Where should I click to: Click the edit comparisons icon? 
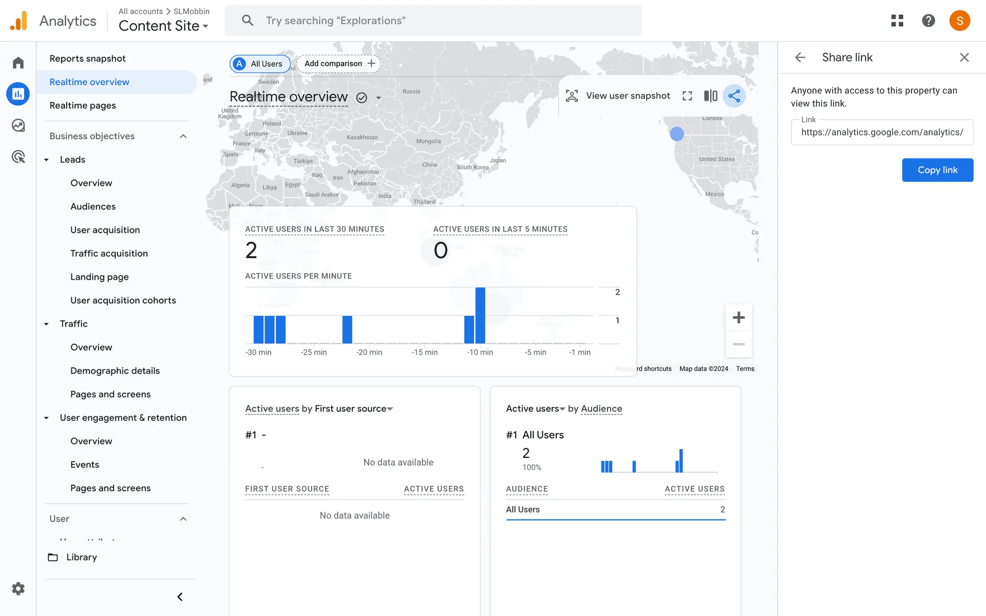[710, 96]
